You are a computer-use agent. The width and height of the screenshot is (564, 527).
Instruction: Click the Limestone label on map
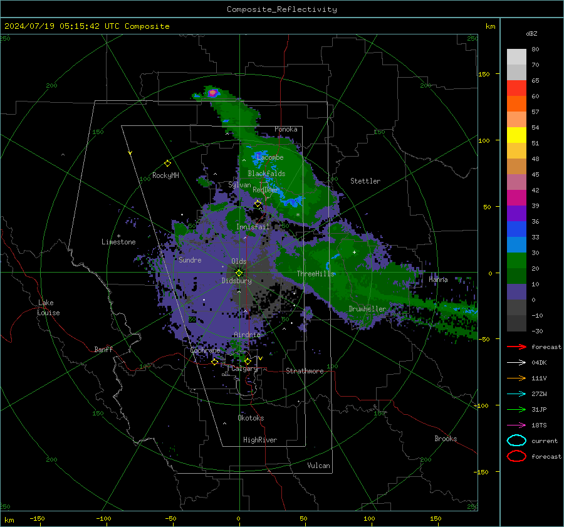118,242
